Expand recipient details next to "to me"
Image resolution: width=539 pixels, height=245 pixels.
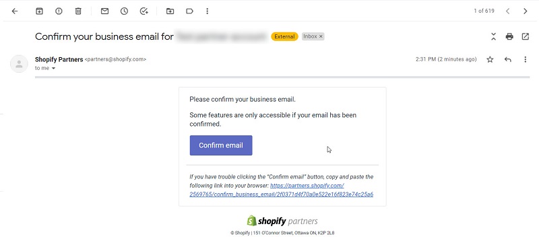coord(53,69)
